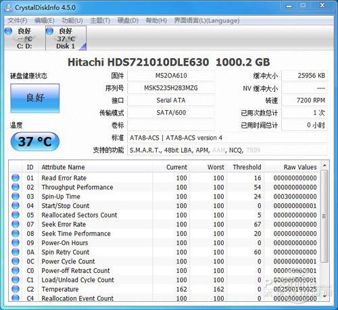Click the status orb for Read Error Rate
Viewport: 338px width, 310px height.
tap(16, 178)
